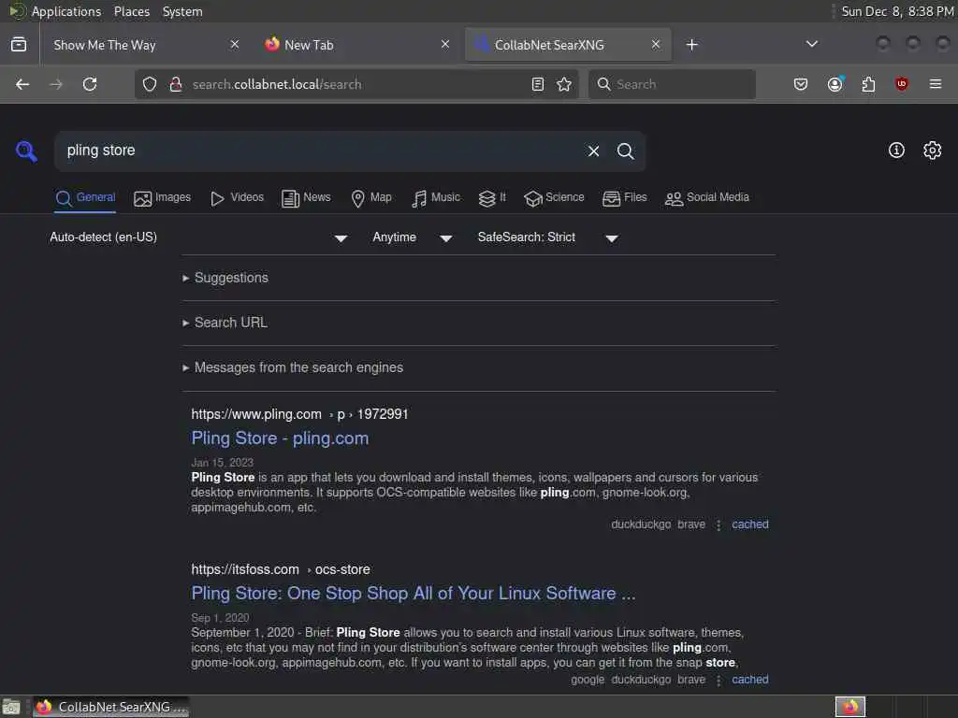Expand the Search URL section
This screenshot has height=718, width=958.
pyautogui.click(x=225, y=323)
